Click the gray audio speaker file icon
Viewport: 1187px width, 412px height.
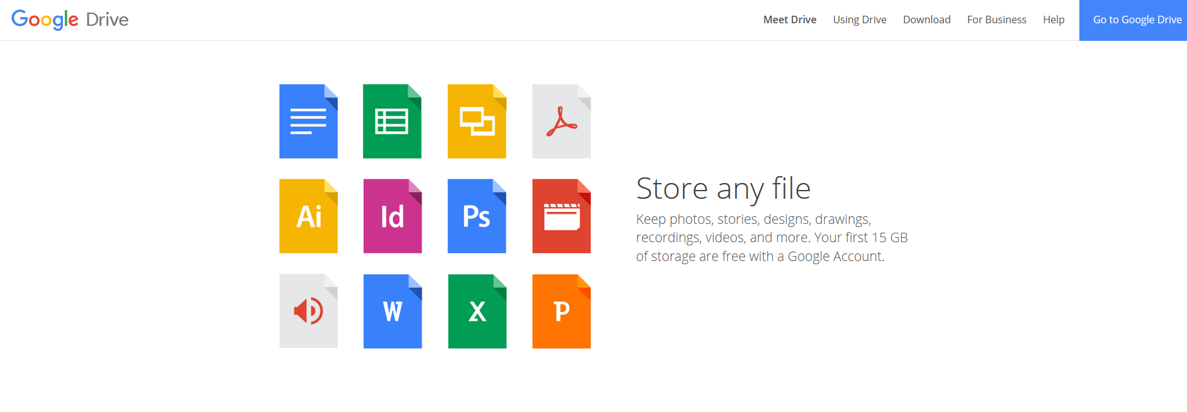[308, 311]
